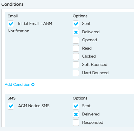Check the Opened option checkbox
The width and height of the screenshot is (134, 133).
[76, 40]
